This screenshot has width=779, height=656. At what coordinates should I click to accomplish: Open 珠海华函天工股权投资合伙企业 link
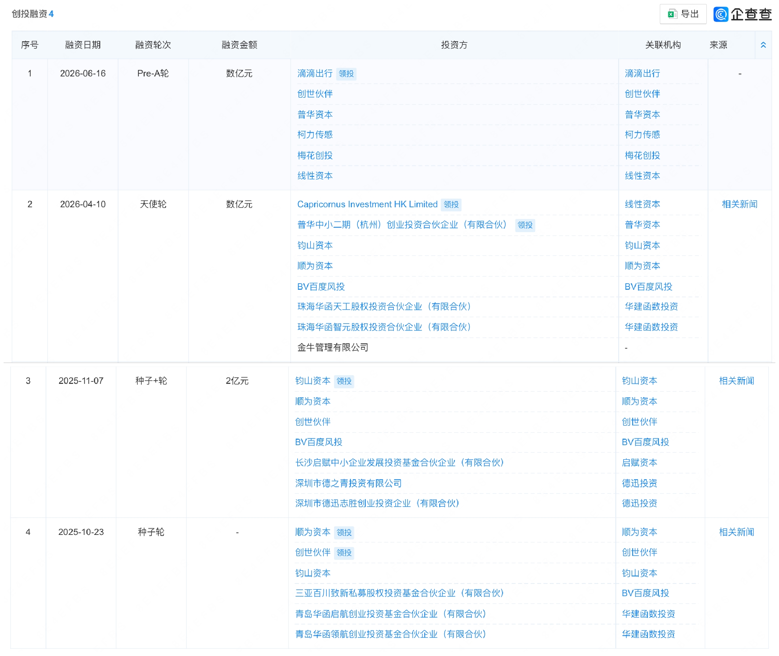[x=385, y=306]
